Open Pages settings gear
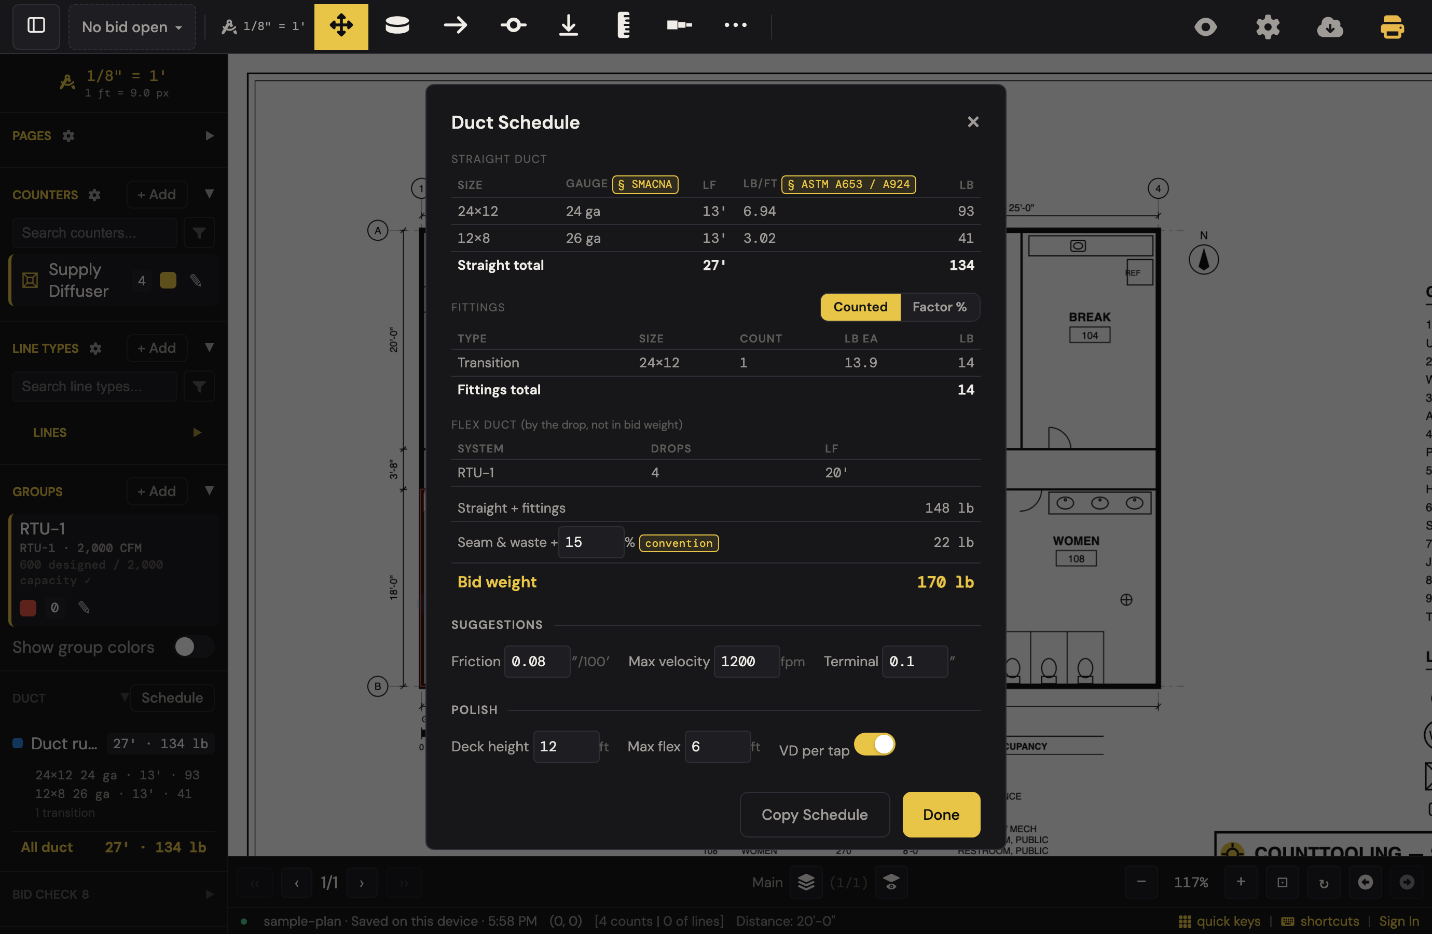 coord(68,136)
